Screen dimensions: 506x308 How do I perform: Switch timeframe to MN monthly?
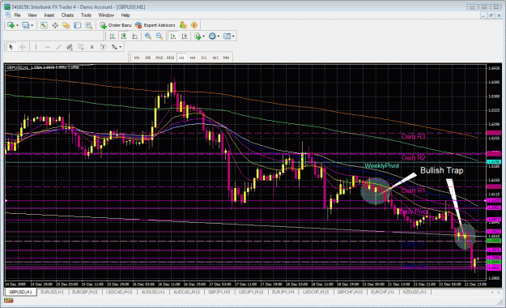pyautogui.click(x=226, y=58)
